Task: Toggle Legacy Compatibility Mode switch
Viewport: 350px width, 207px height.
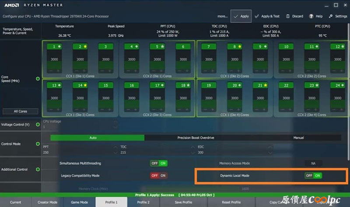Action: pyautogui.click(x=159, y=176)
